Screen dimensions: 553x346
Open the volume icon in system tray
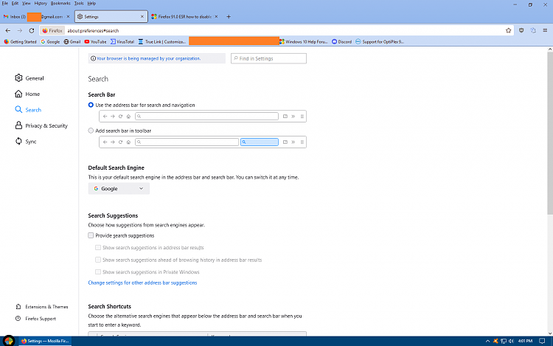pyautogui.click(x=511, y=341)
